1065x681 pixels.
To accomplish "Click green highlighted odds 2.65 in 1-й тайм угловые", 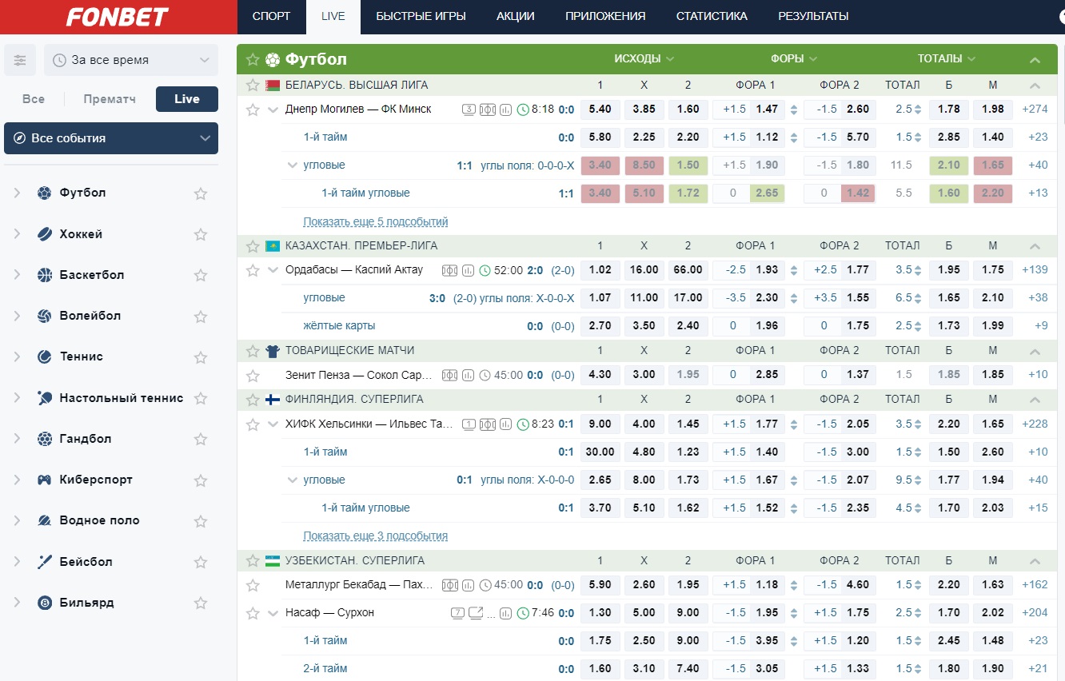I will click(x=767, y=193).
